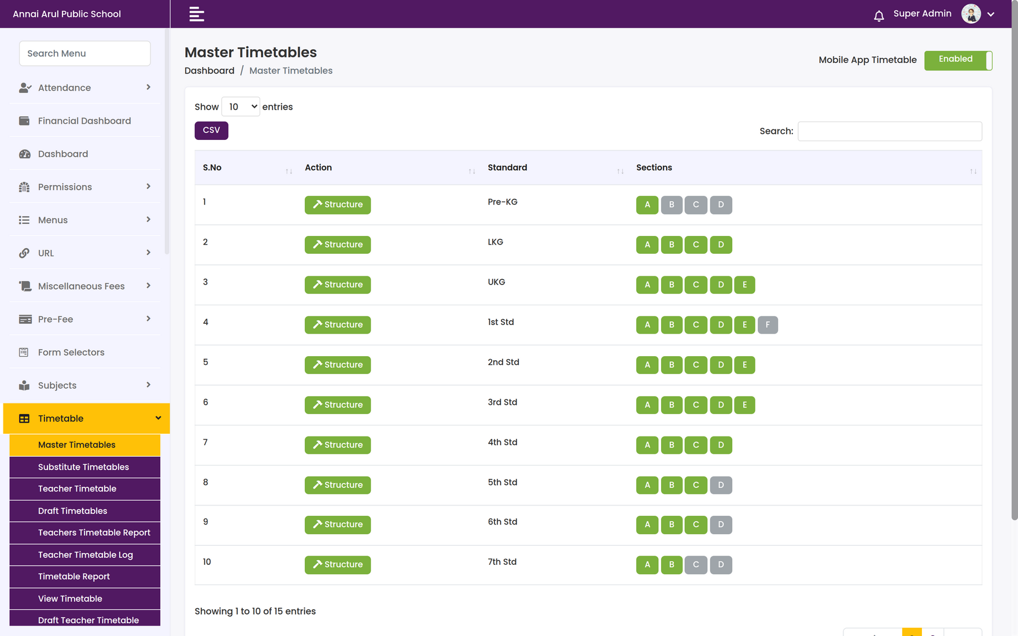Click Structure hammer icon for 5th Std
The image size is (1018, 636).
point(318,485)
